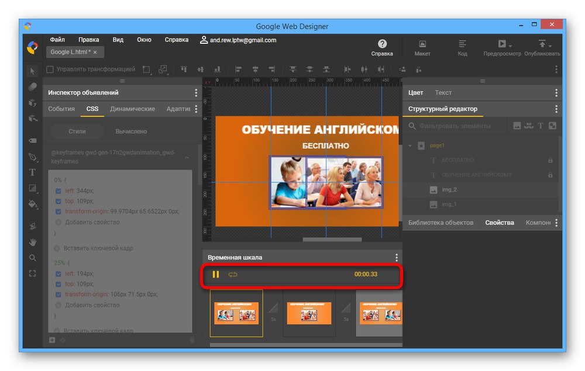Pause the timeline animation
Image resolution: width=585 pixels, height=371 pixels.
coord(216,275)
